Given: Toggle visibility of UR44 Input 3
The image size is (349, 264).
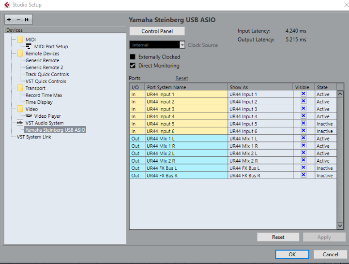Looking at the screenshot, I should tap(303, 109).
